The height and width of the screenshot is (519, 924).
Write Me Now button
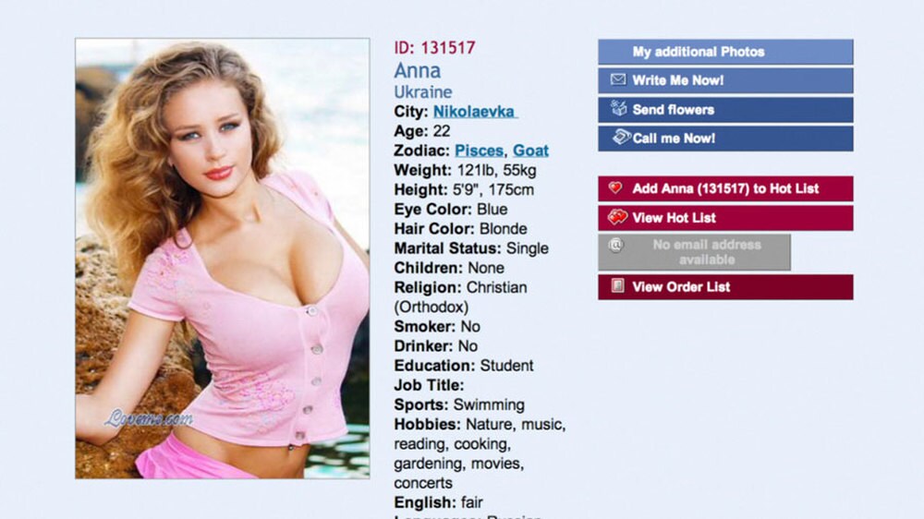coord(725,80)
